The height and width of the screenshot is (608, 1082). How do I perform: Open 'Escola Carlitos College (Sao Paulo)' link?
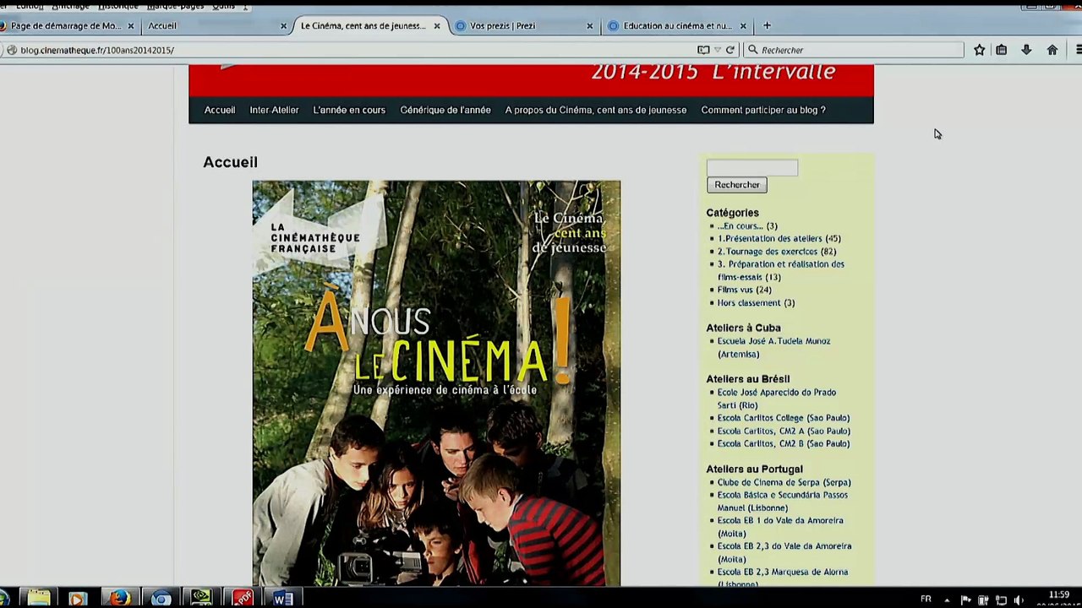[784, 418]
